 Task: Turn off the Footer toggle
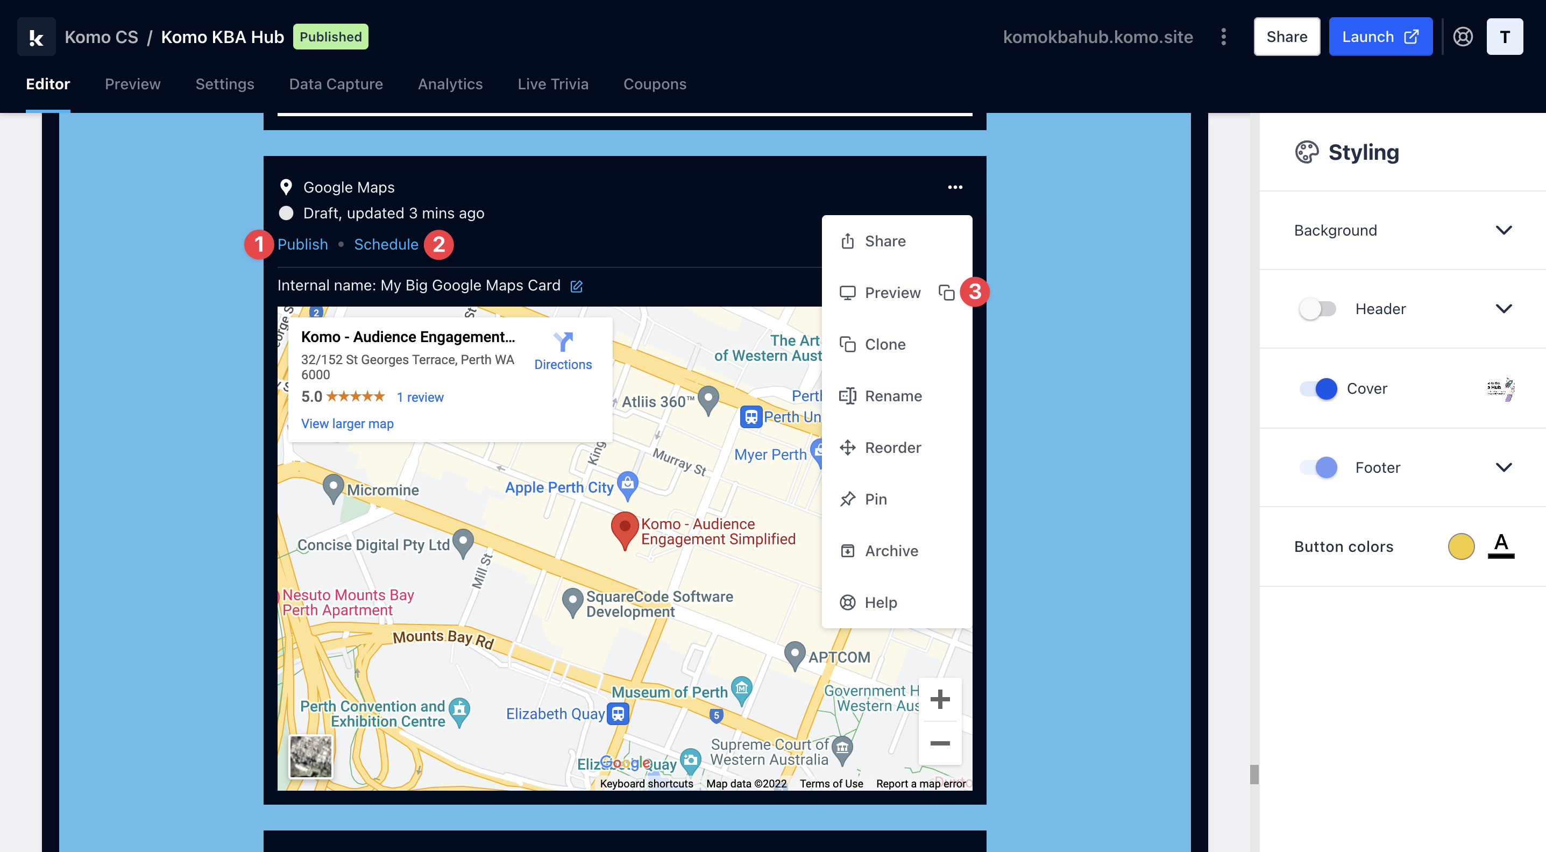pos(1318,467)
